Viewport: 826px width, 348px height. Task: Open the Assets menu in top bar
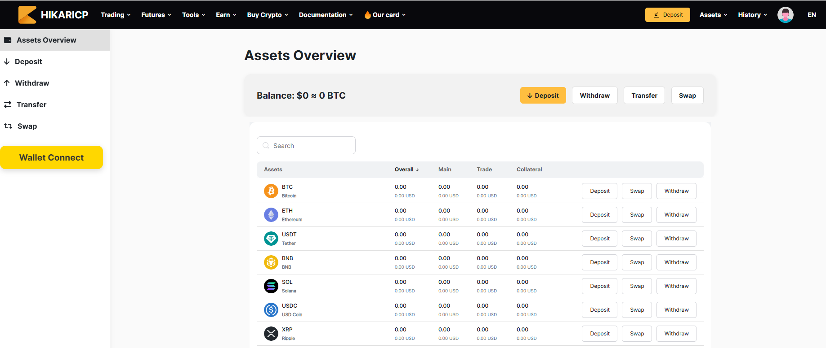(x=713, y=15)
